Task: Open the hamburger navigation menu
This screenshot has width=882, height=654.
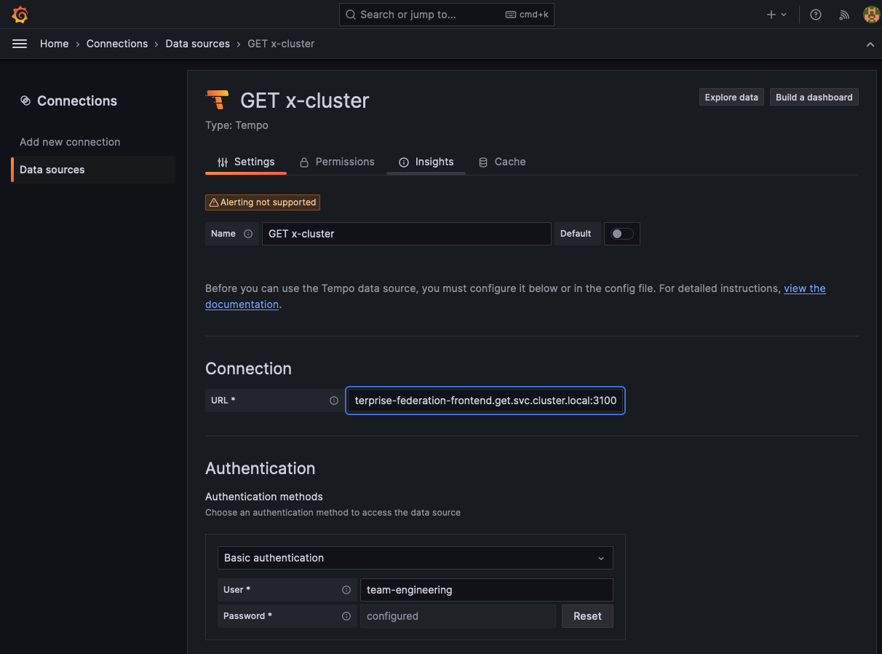Action: pos(20,44)
